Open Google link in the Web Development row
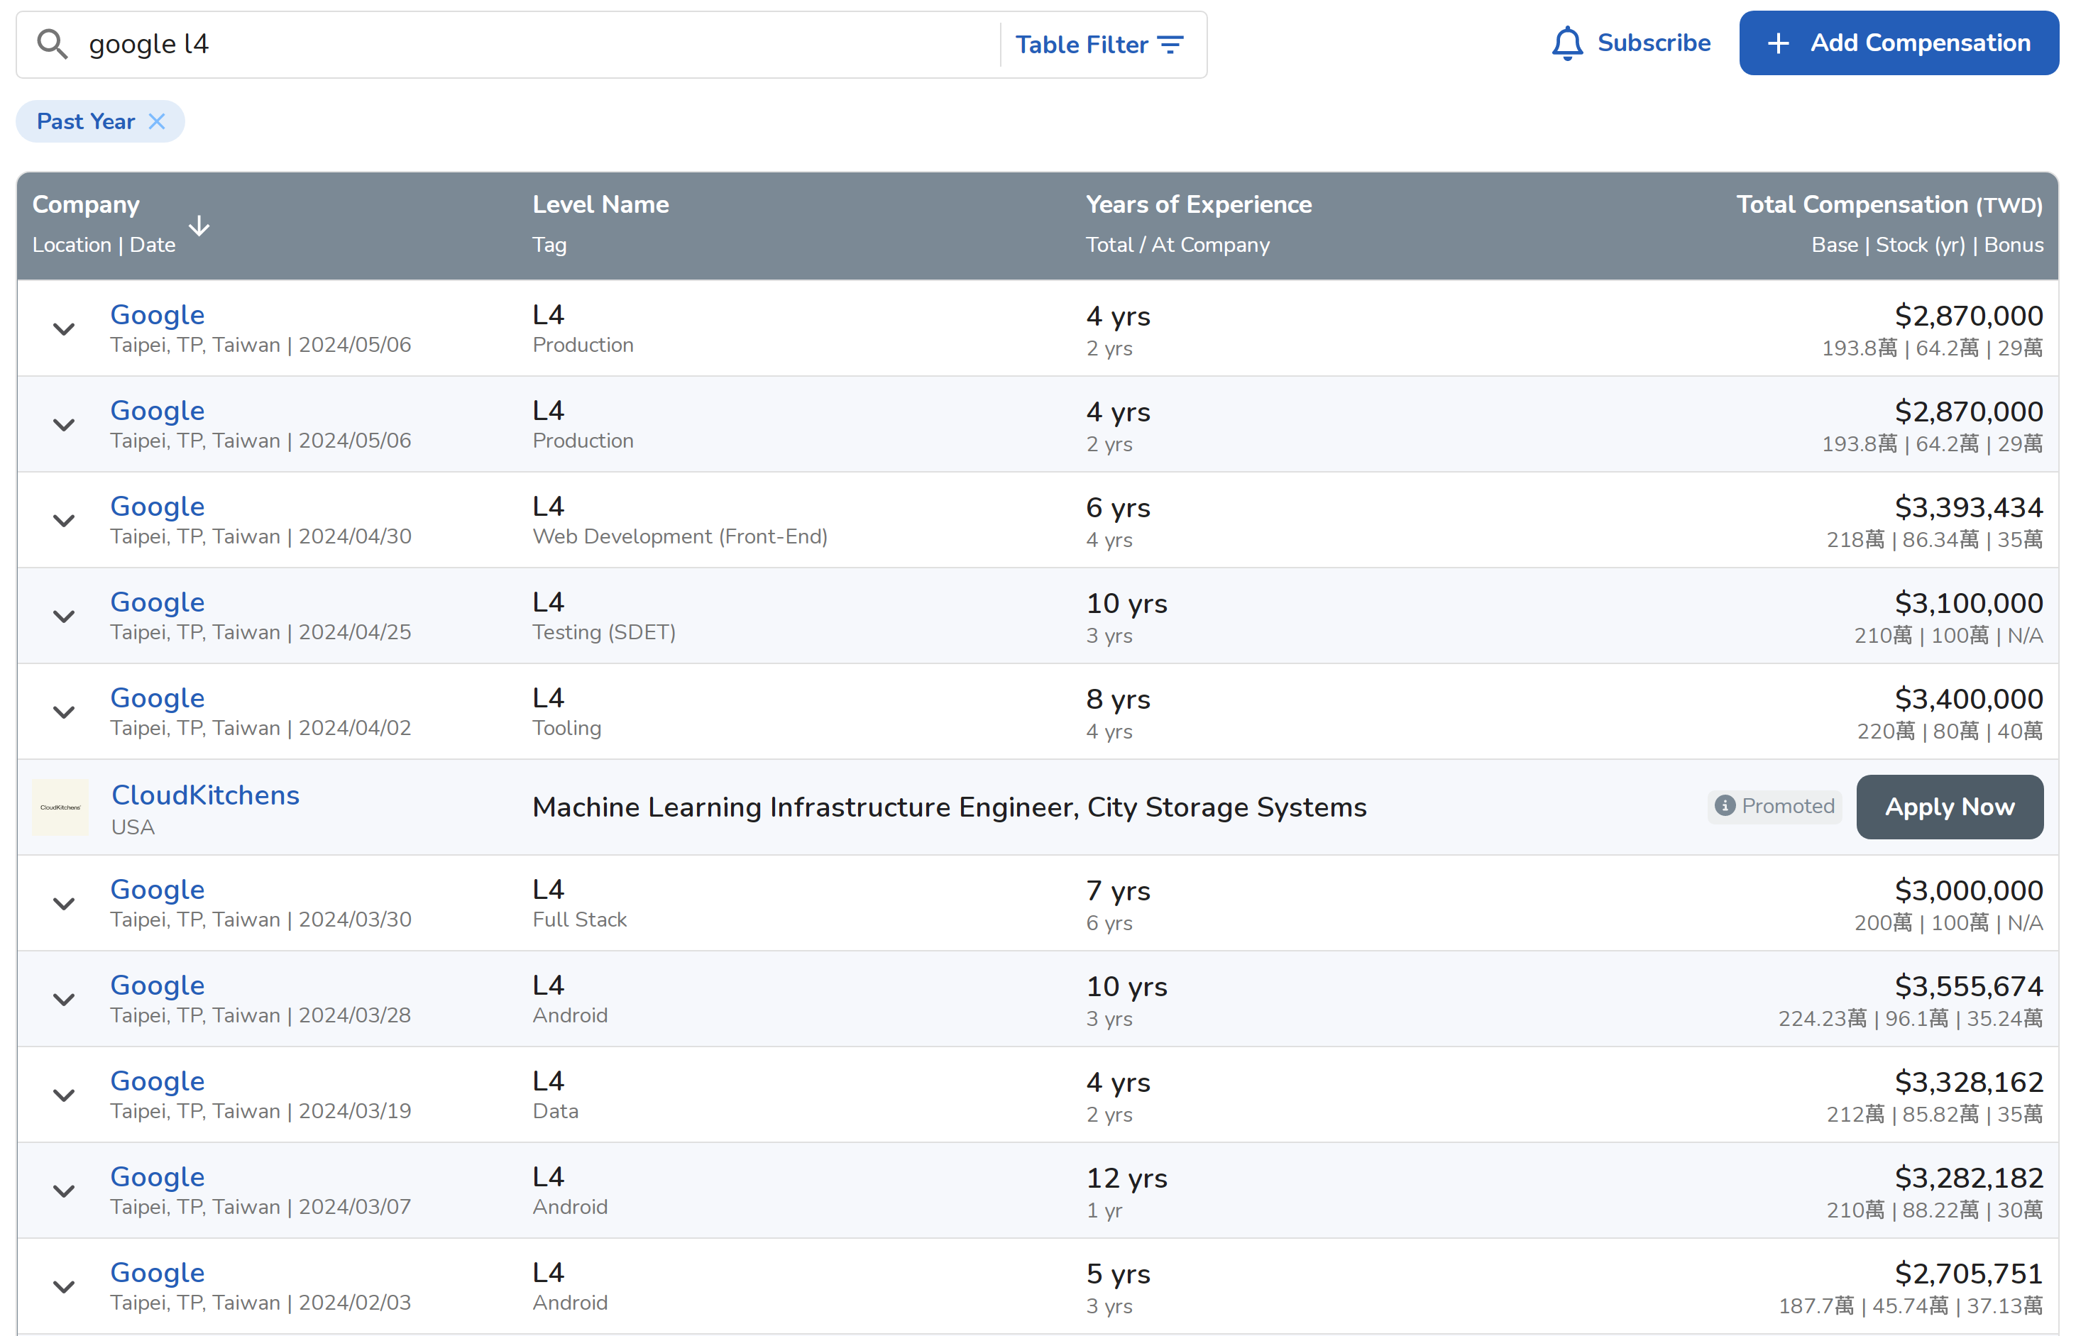Viewport: 2076px width, 1336px height. point(157,507)
